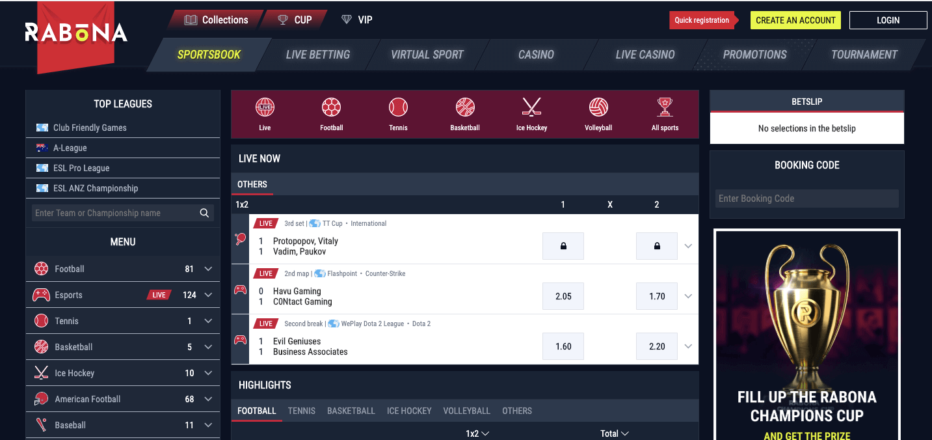Switch to the Live Betting tab
Screen dimensions: 932x440
click(317, 55)
